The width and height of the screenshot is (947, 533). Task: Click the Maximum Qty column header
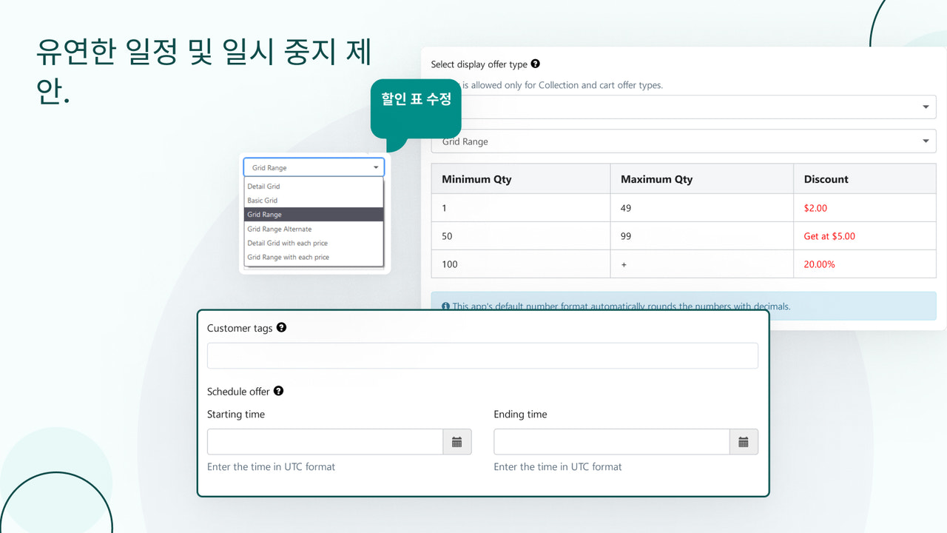point(702,179)
